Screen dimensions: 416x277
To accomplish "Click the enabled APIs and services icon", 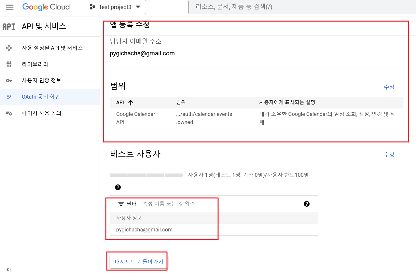I will coord(9,48).
